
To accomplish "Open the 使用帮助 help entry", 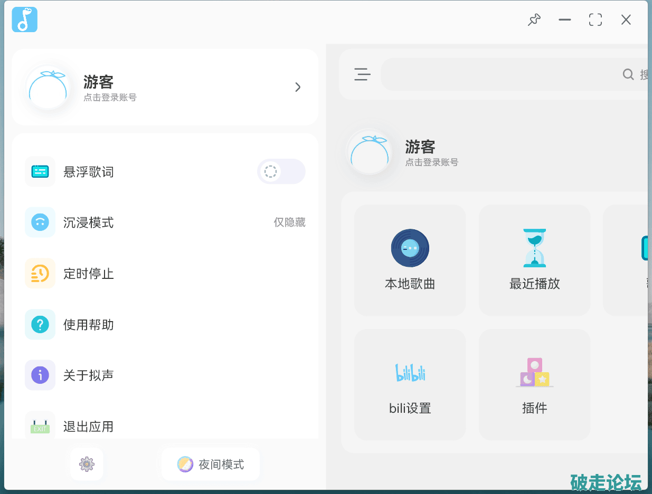I will click(89, 324).
